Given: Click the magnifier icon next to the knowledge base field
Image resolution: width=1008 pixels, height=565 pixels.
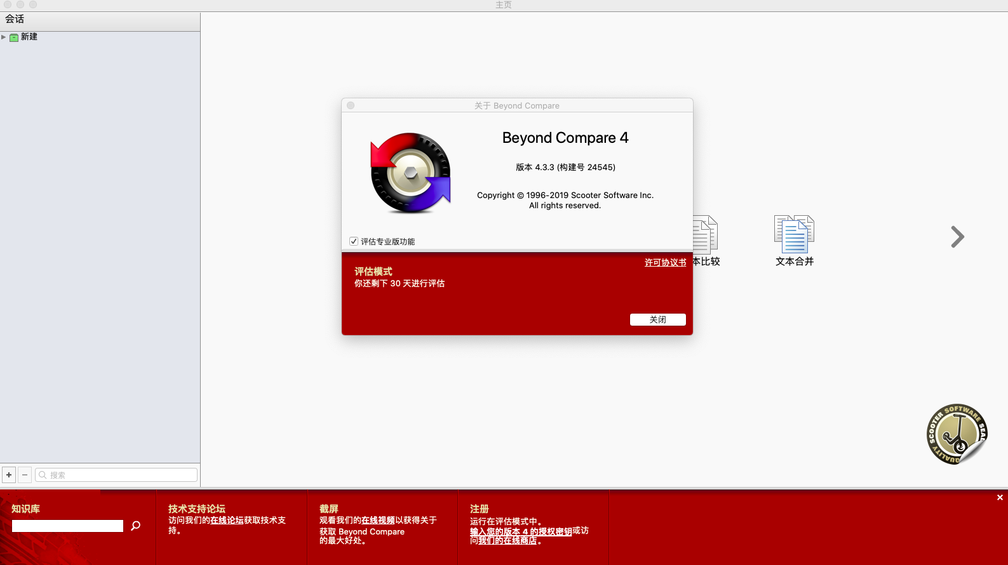Looking at the screenshot, I should click(135, 526).
